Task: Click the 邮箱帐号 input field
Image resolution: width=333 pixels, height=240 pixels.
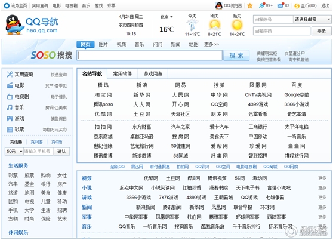Action: pyautogui.click(x=273, y=19)
